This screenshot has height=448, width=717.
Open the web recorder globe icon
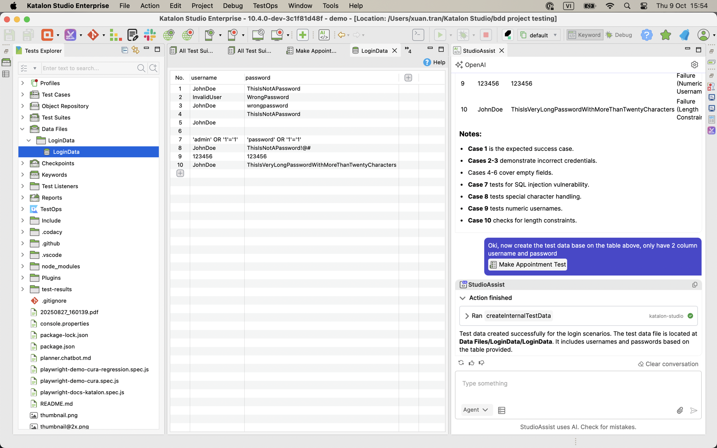point(188,35)
